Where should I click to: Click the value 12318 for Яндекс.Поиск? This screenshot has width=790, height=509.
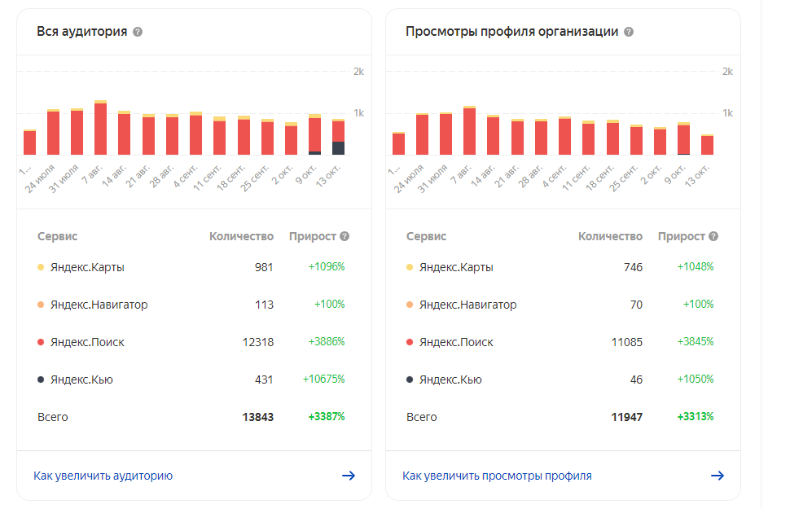[258, 342]
